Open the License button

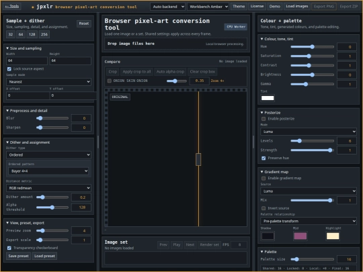pyautogui.click(x=257, y=7)
